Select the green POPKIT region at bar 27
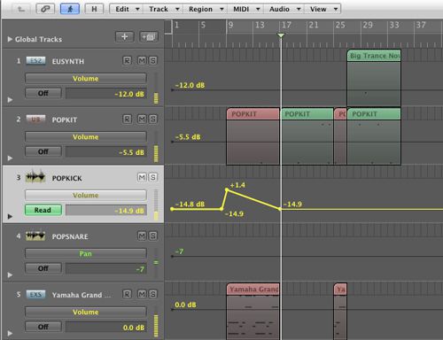The width and height of the screenshot is (443, 340). (374, 136)
